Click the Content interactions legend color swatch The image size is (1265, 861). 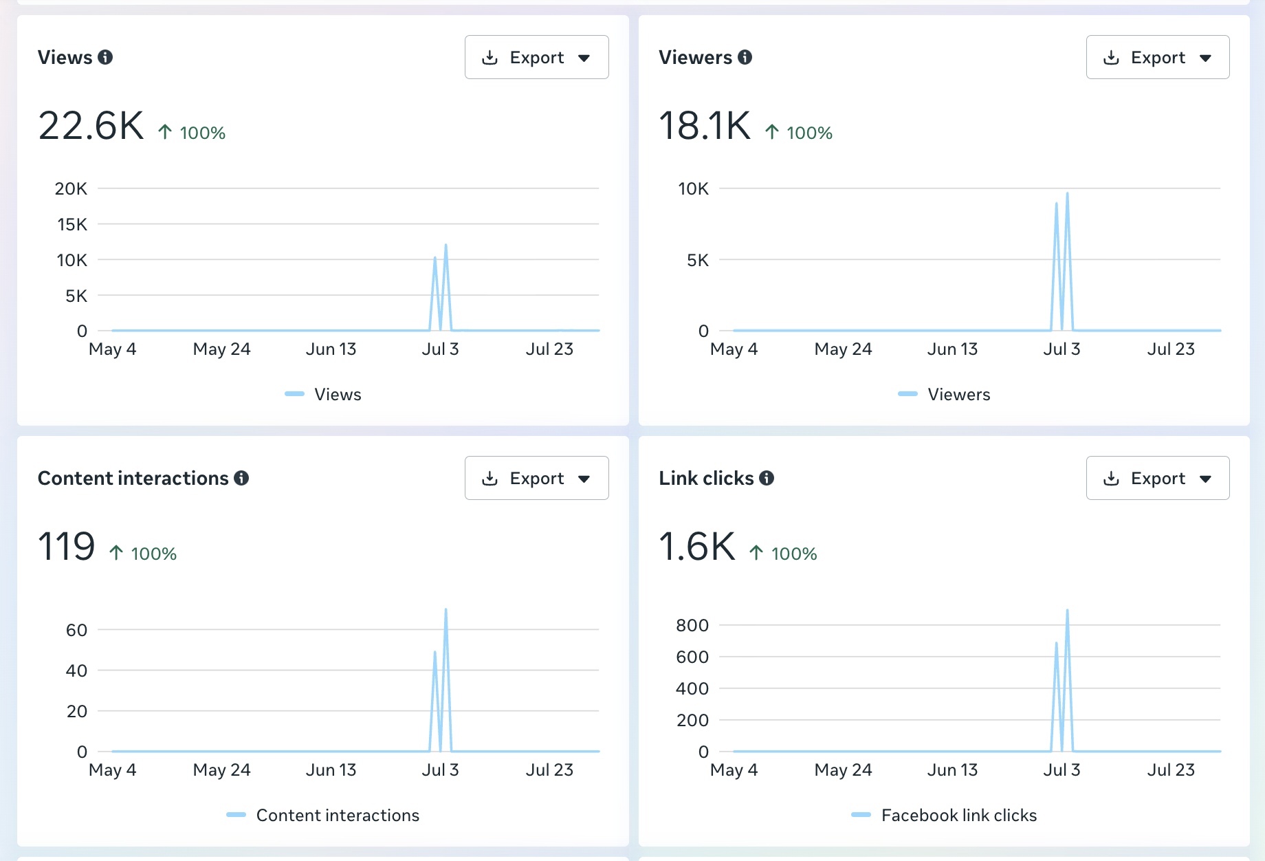click(236, 815)
